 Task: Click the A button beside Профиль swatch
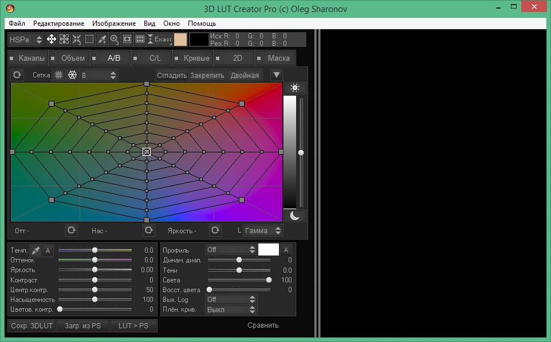pyautogui.click(x=286, y=250)
